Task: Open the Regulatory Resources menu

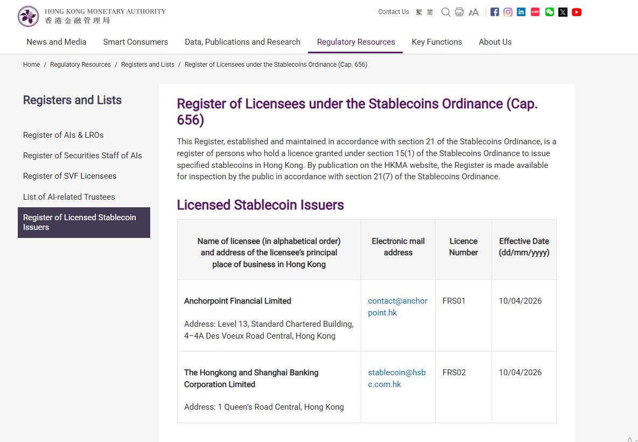Action: [356, 42]
